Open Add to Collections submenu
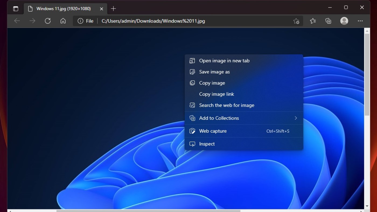 [x=244, y=118]
